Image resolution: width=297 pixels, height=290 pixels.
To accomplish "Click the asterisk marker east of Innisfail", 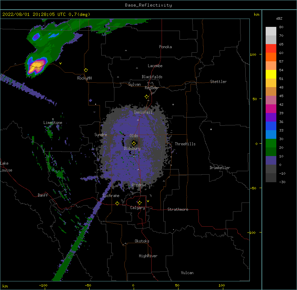I will coord(173,104).
